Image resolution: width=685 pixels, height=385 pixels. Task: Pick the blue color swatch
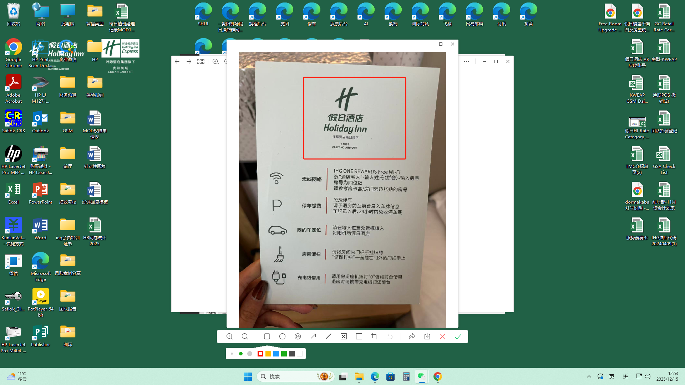(x=276, y=354)
